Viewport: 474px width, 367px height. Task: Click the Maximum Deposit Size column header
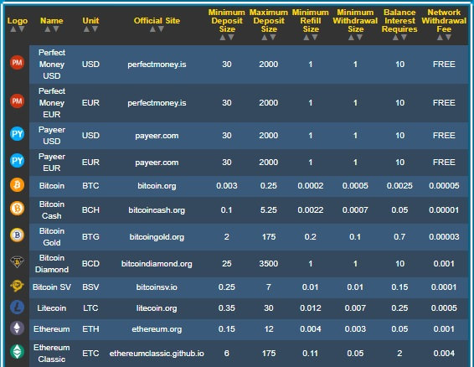[269, 21]
